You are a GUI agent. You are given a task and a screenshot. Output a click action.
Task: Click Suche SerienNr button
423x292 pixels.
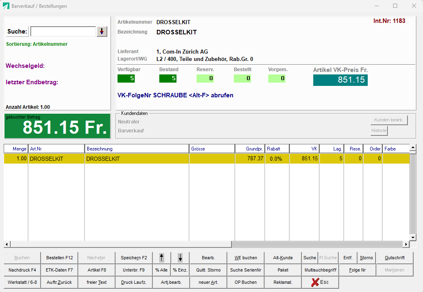click(246, 270)
